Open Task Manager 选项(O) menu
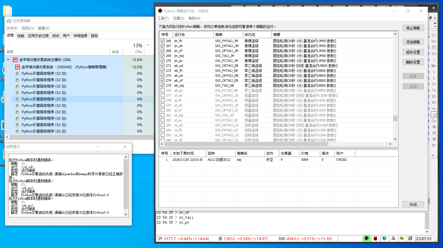 pos(28,28)
